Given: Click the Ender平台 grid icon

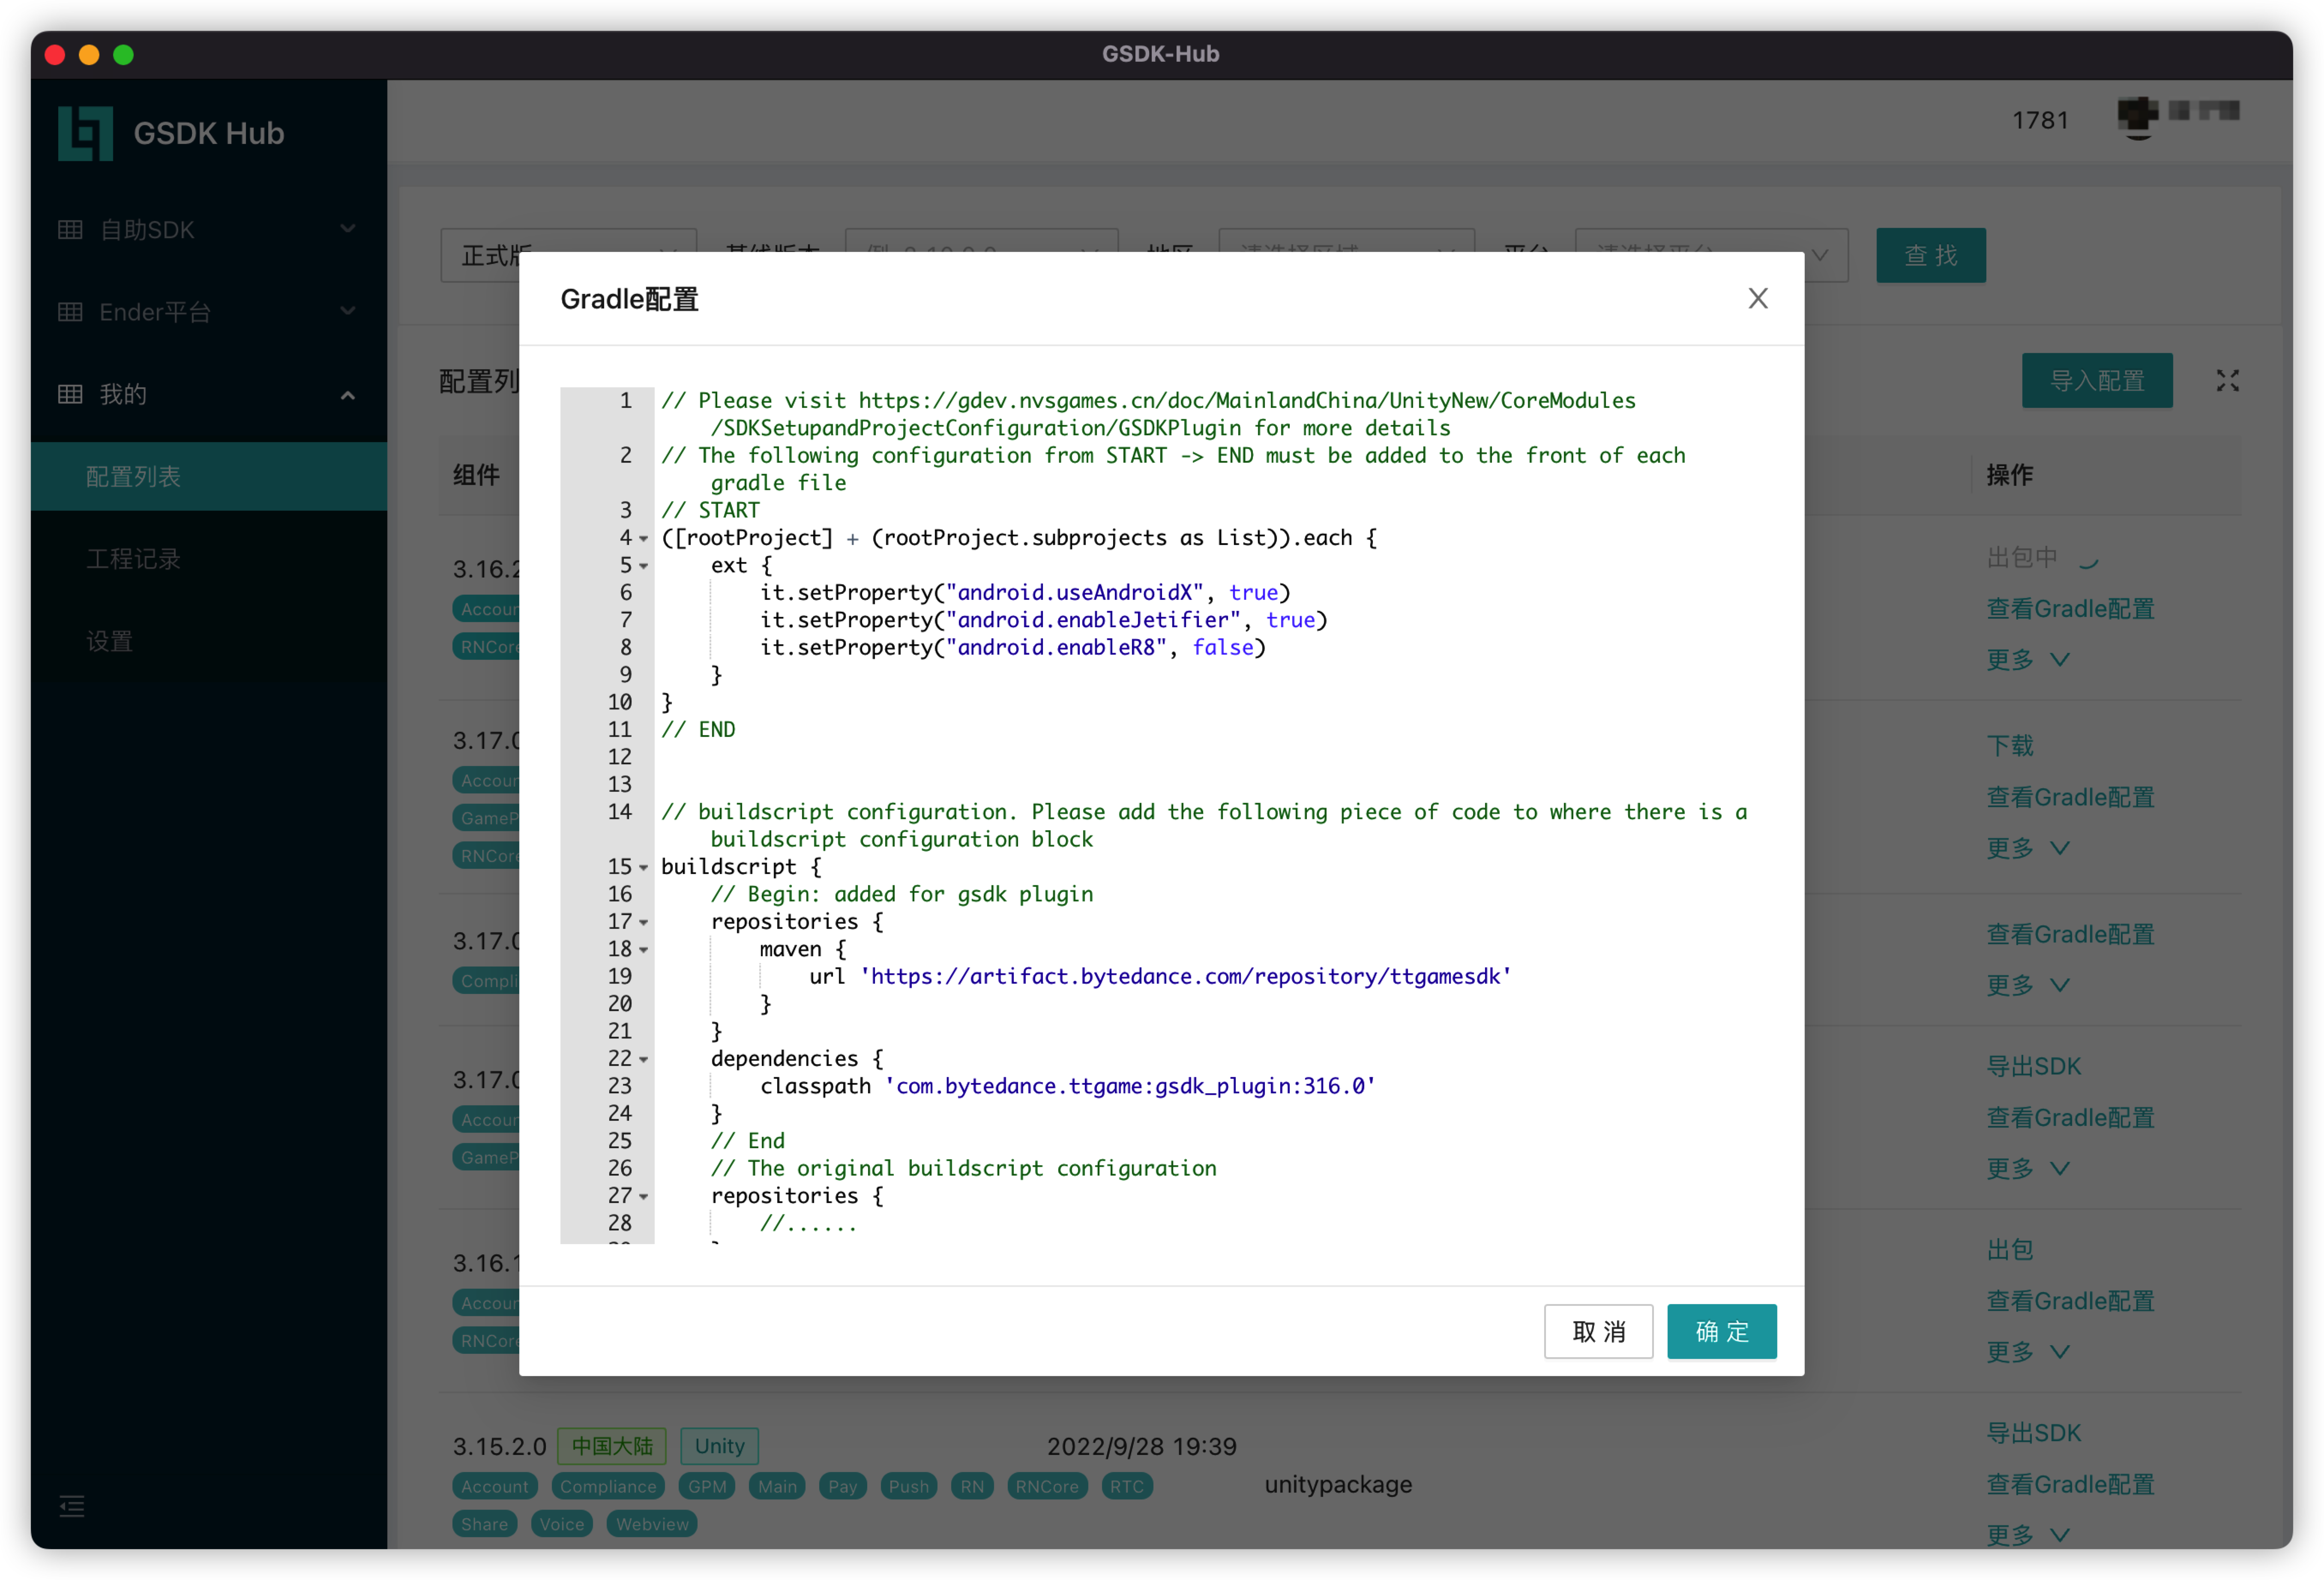Looking at the screenshot, I should coord(70,312).
